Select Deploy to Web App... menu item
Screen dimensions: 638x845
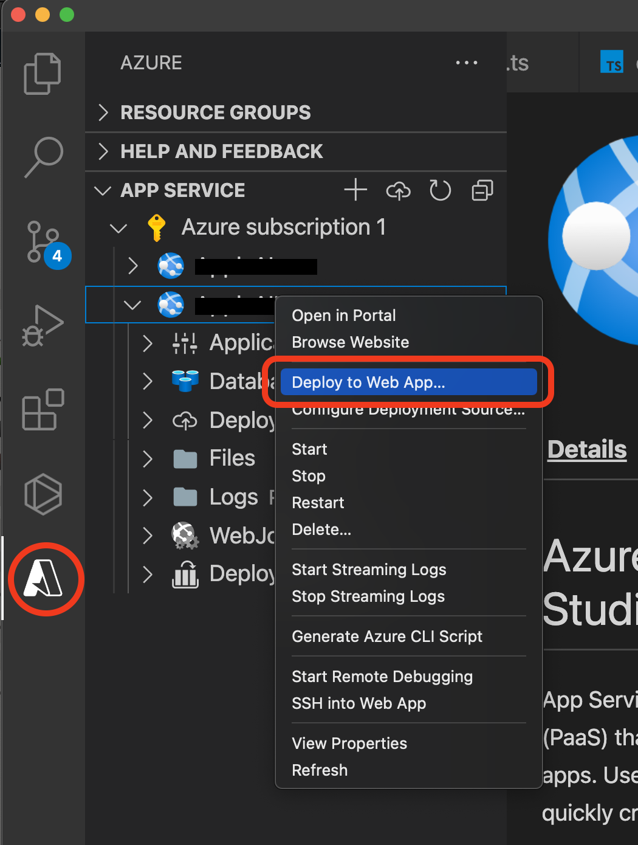pos(408,382)
